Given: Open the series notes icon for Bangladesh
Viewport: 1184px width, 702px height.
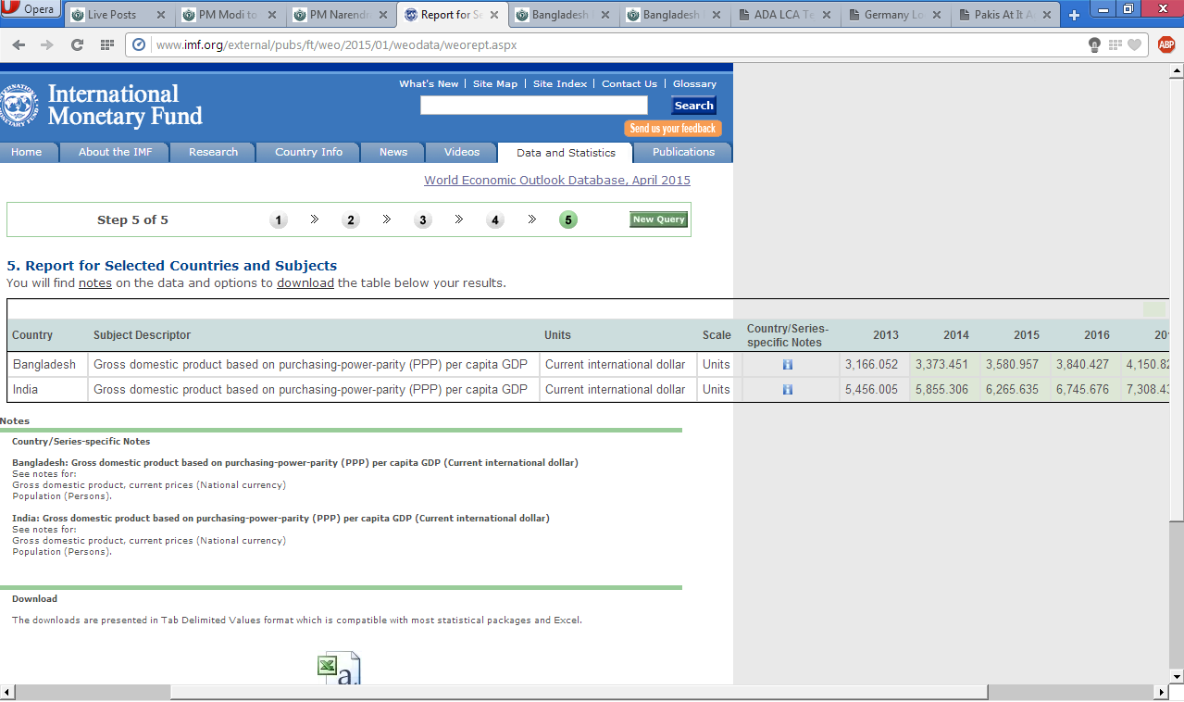Looking at the screenshot, I should [x=788, y=365].
